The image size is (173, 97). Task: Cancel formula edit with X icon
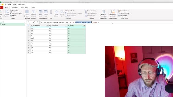29,22
